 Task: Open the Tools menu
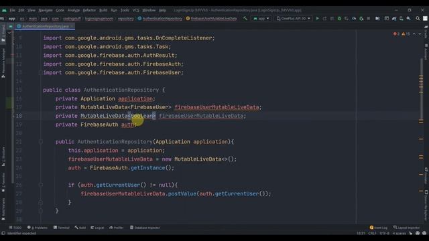coord(125,10)
